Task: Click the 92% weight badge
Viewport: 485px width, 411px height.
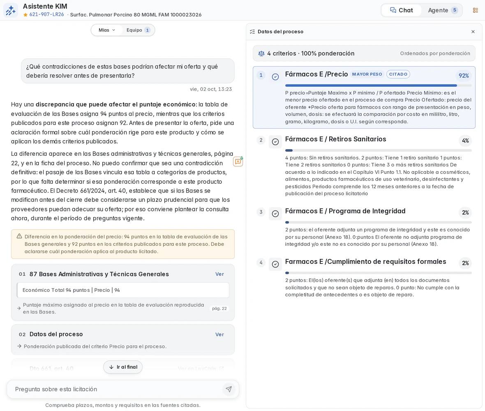Action: [x=464, y=76]
